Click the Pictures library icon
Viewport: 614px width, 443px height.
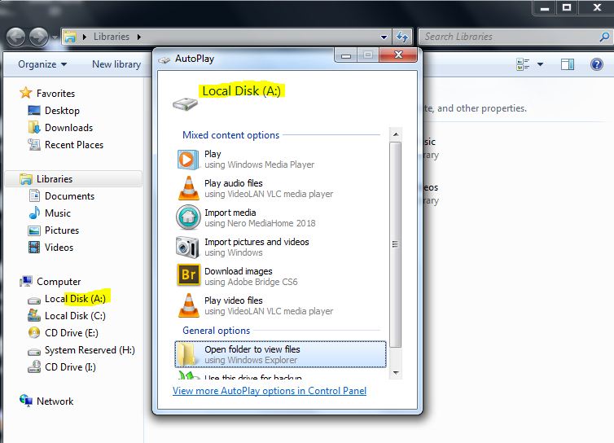tap(34, 230)
